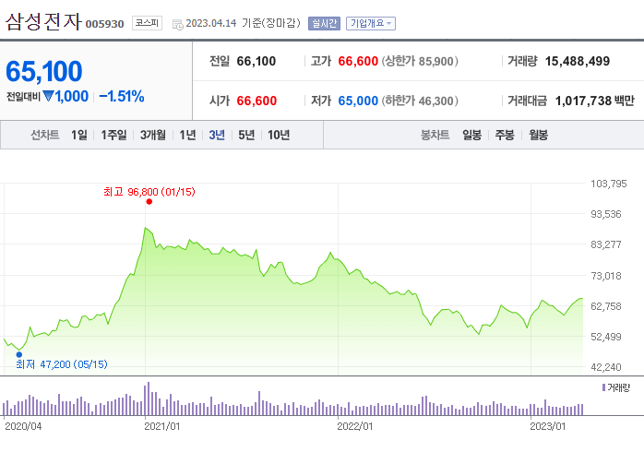This screenshot has height=452, width=644.
Task: Click the 시가 value 66,600
Action: pos(256,101)
